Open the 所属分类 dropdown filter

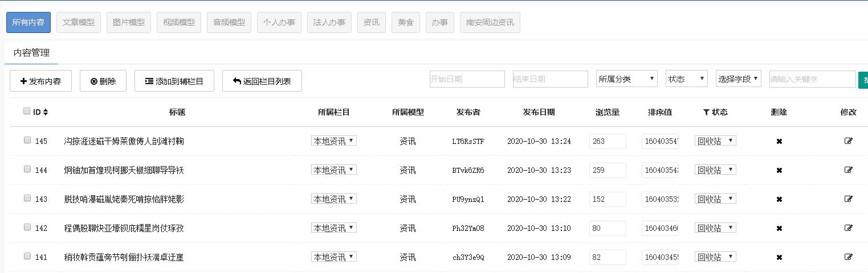pyautogui.click(x=626, y=79)
